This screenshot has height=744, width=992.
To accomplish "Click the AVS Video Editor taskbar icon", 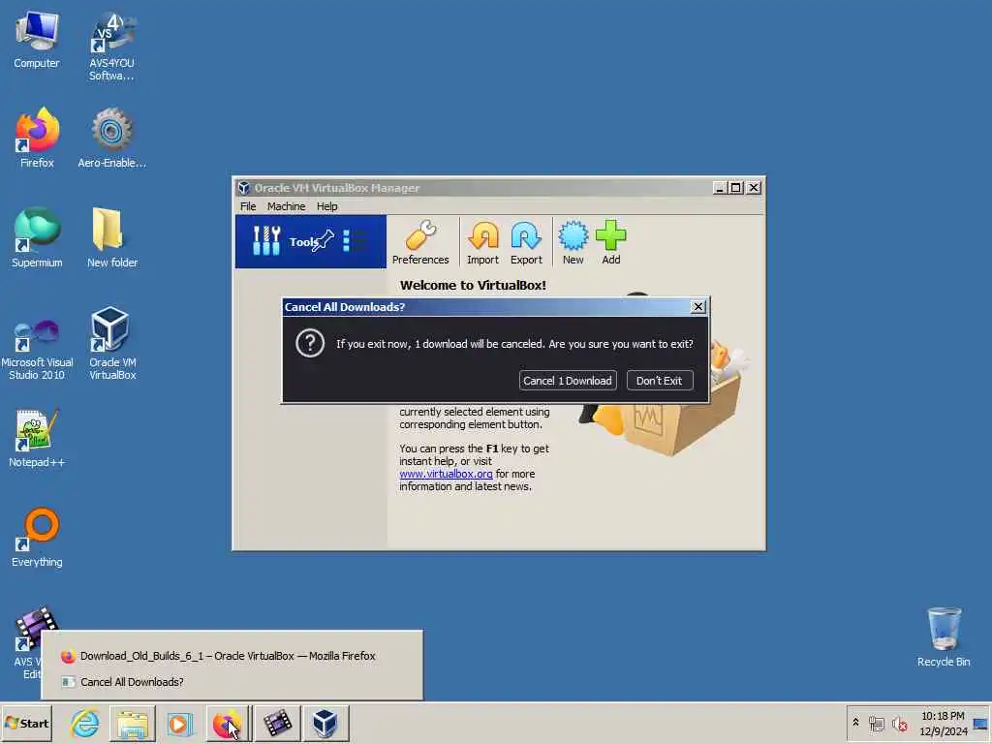I will point(276,723).
